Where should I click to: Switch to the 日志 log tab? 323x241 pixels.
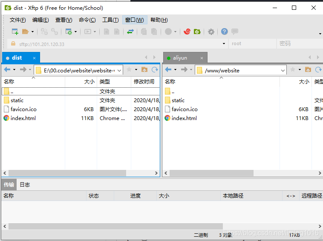(25, 185)
